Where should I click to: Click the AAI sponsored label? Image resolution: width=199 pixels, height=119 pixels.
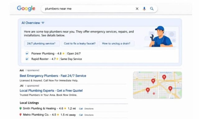tap(30, 70)
